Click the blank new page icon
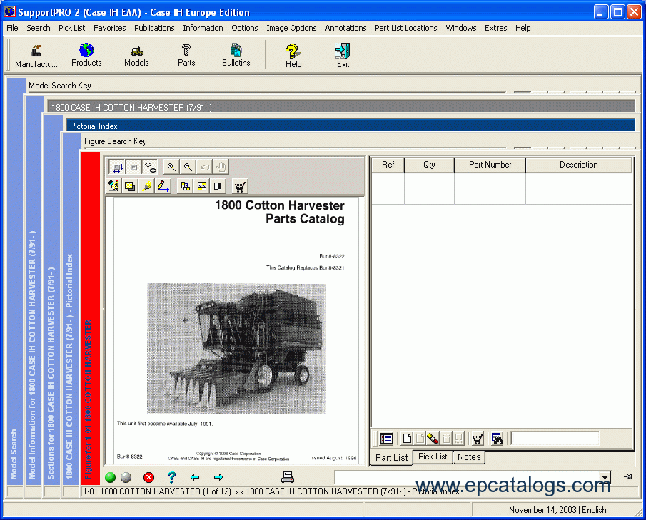The height and width of the screenshot is (520, 646). click(407, 439)
